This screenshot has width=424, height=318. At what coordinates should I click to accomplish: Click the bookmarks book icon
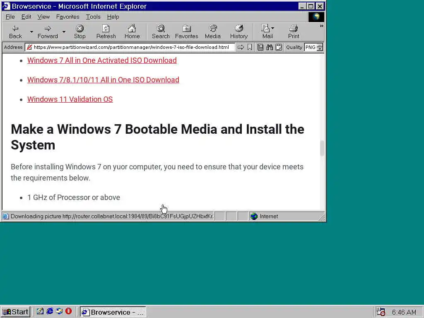(260, 47)
